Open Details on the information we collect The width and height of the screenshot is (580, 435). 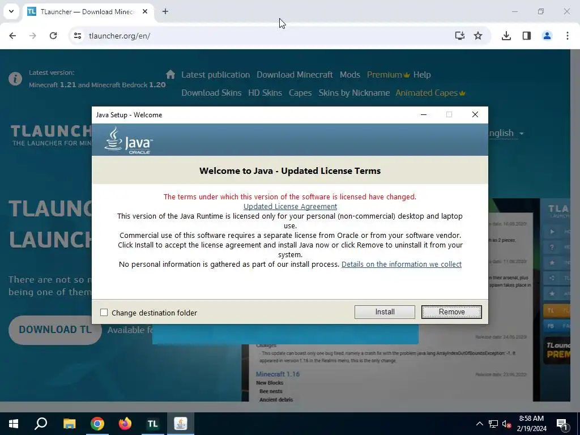pyautogui.click(x=402, y=264)
